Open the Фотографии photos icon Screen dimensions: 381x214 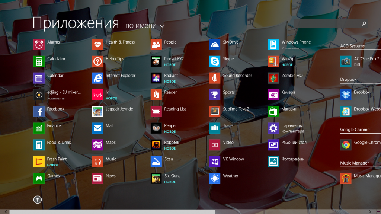(x=273, y=162)
